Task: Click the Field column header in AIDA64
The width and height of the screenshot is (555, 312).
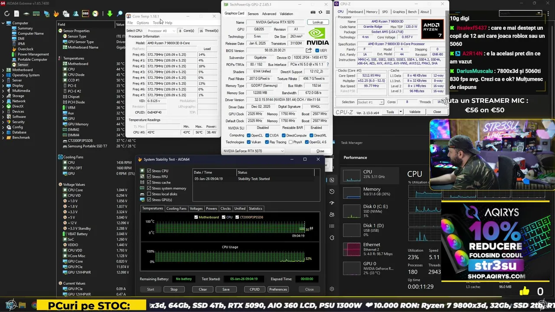Action: click(85, 24)
